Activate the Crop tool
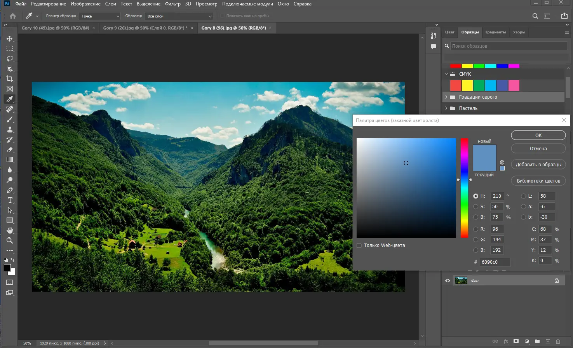 [x=10, y=79]
